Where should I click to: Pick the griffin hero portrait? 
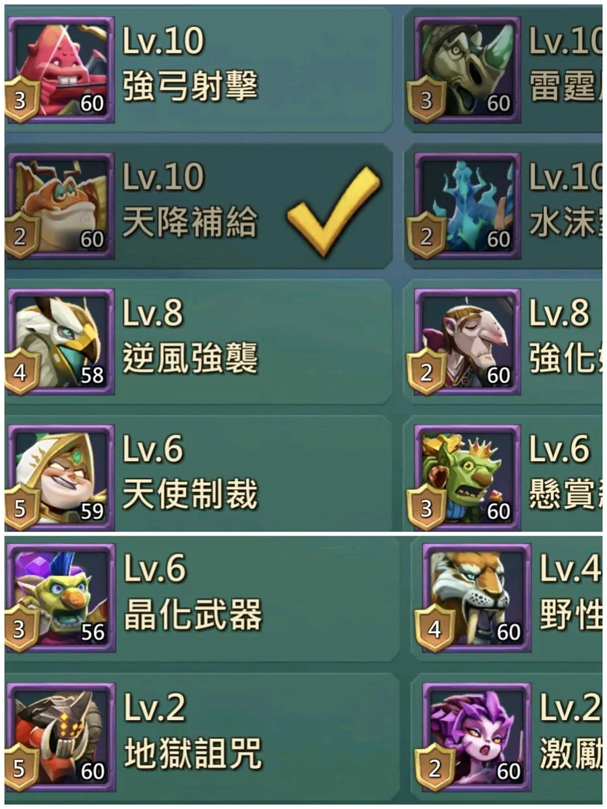61,341
